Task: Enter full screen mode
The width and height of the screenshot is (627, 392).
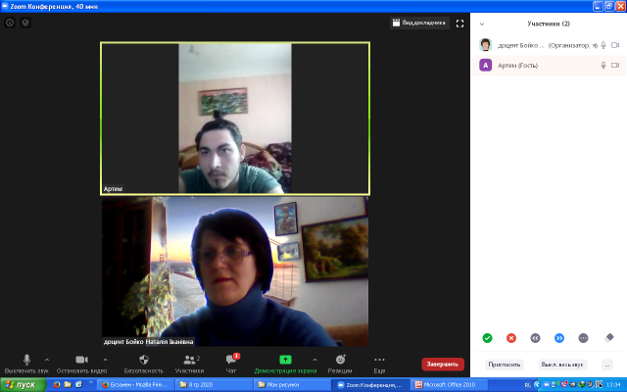Action: (459, 24)
